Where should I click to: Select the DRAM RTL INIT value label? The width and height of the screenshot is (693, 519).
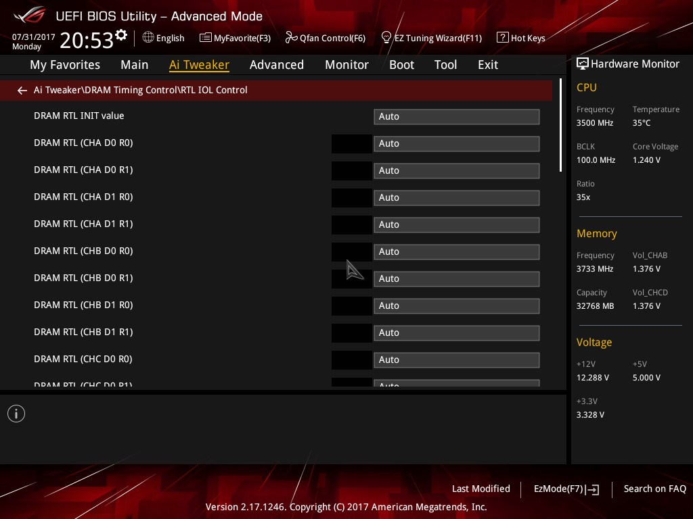(79, 116)
